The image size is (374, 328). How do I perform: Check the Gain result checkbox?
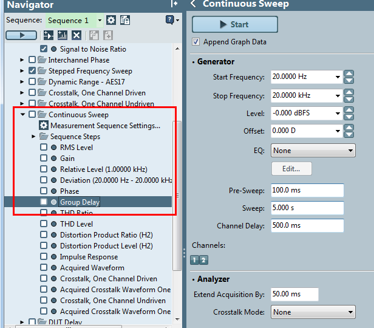(44, 158)
